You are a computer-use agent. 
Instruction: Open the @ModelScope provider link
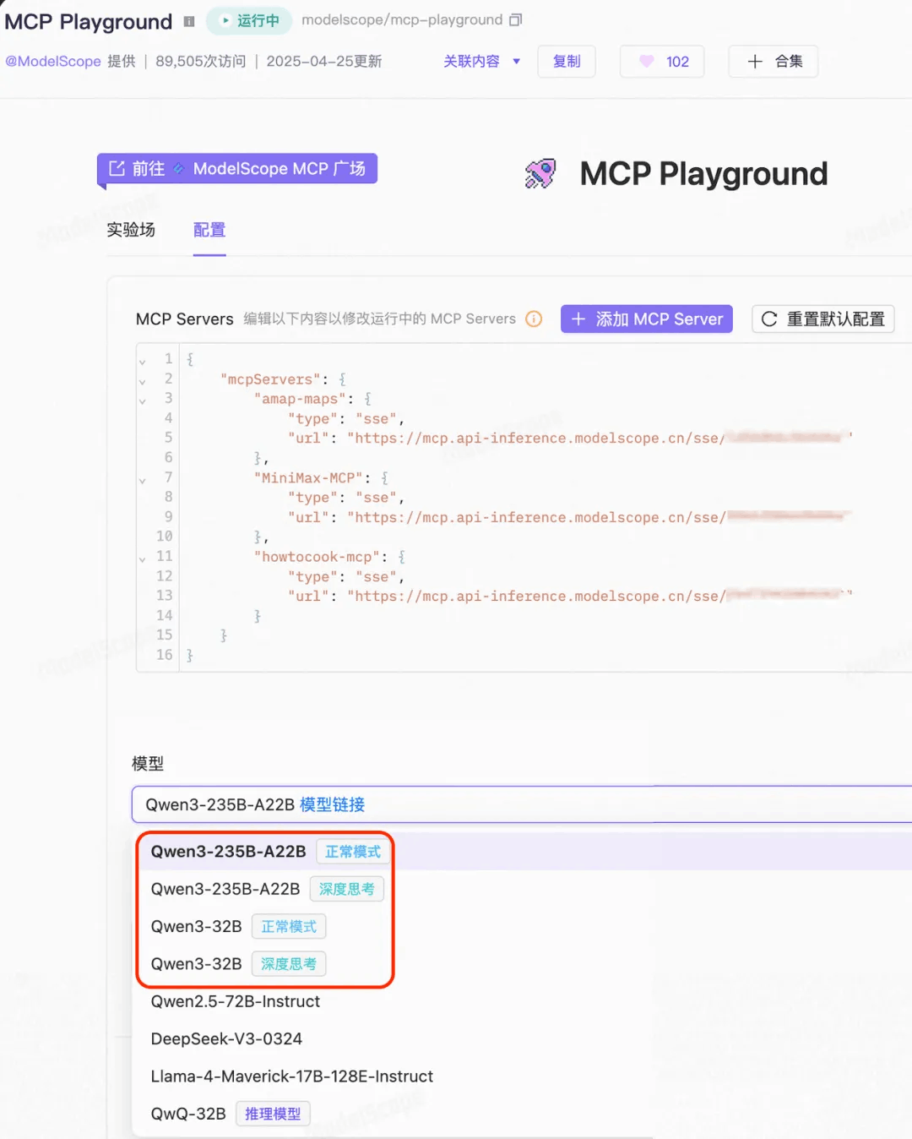tap(53, 61)
